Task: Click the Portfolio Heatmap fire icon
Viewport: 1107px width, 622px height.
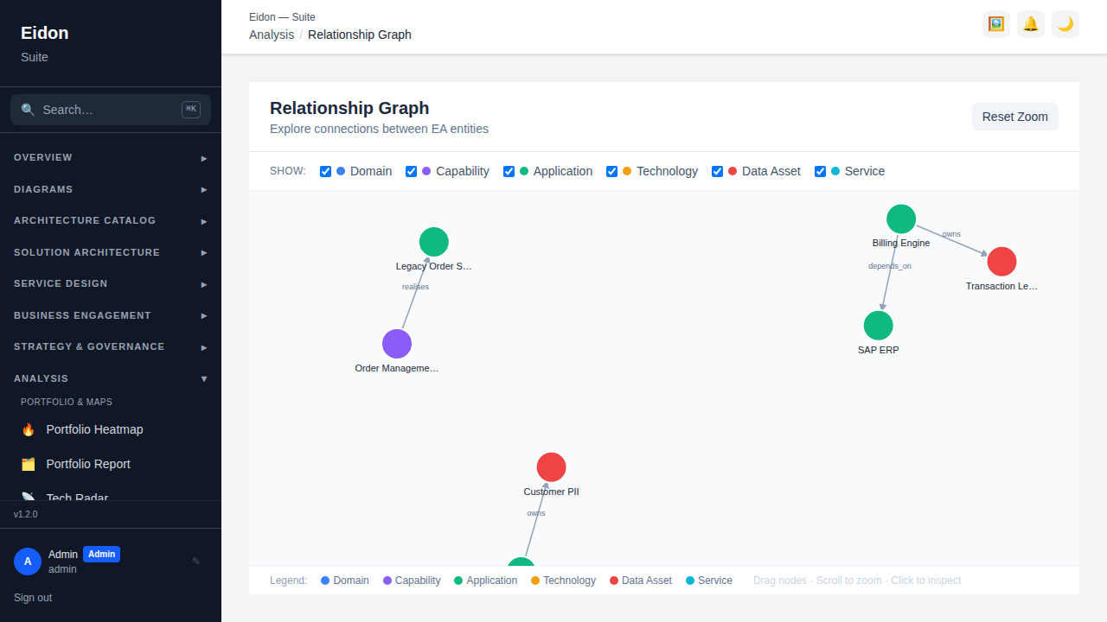Action: (x=29, y=429)
